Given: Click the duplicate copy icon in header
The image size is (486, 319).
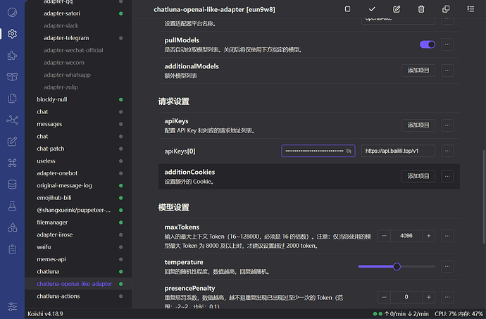Looking at the screenshot, I should (x=446, y=9).
